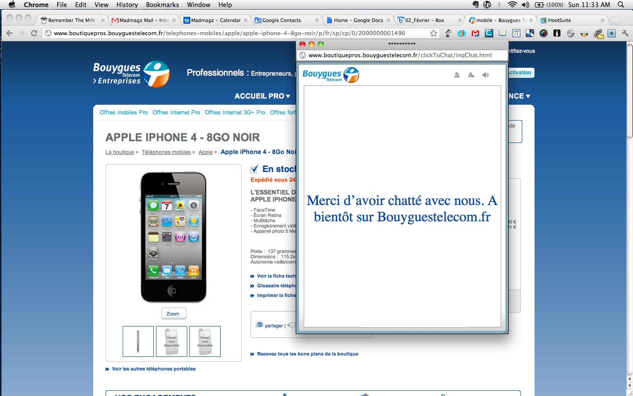Click the bookmark star in the address bar
Screen dimensions: 633x396
(x=433, y=33)
